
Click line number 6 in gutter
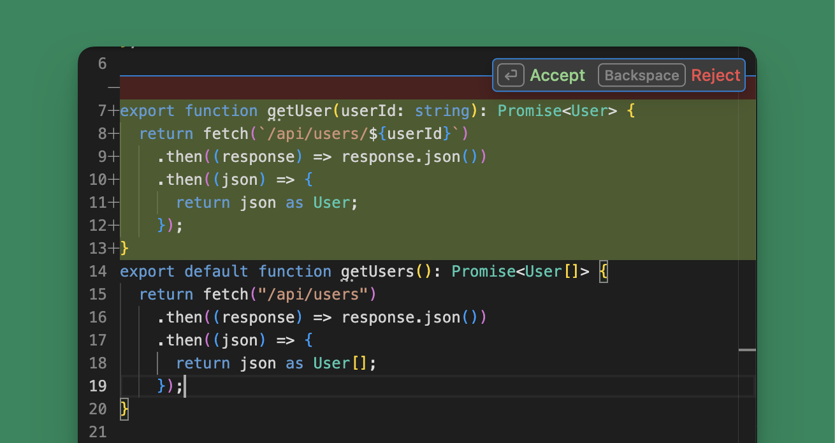[x=102, y=64]
